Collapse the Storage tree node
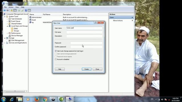The width and height of the screenshot is (182, 102). point(5,38)
